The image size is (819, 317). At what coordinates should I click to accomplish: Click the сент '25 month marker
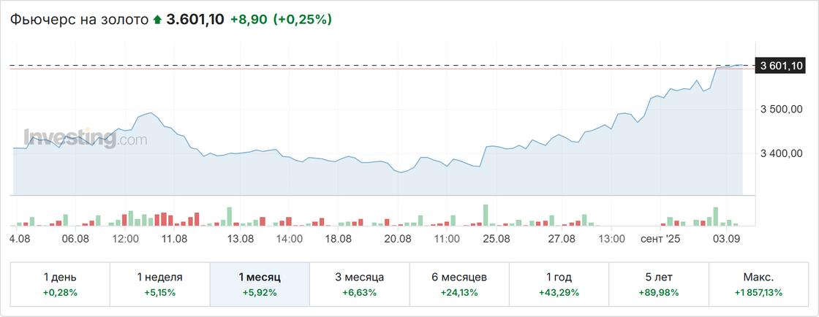point(660,239)
